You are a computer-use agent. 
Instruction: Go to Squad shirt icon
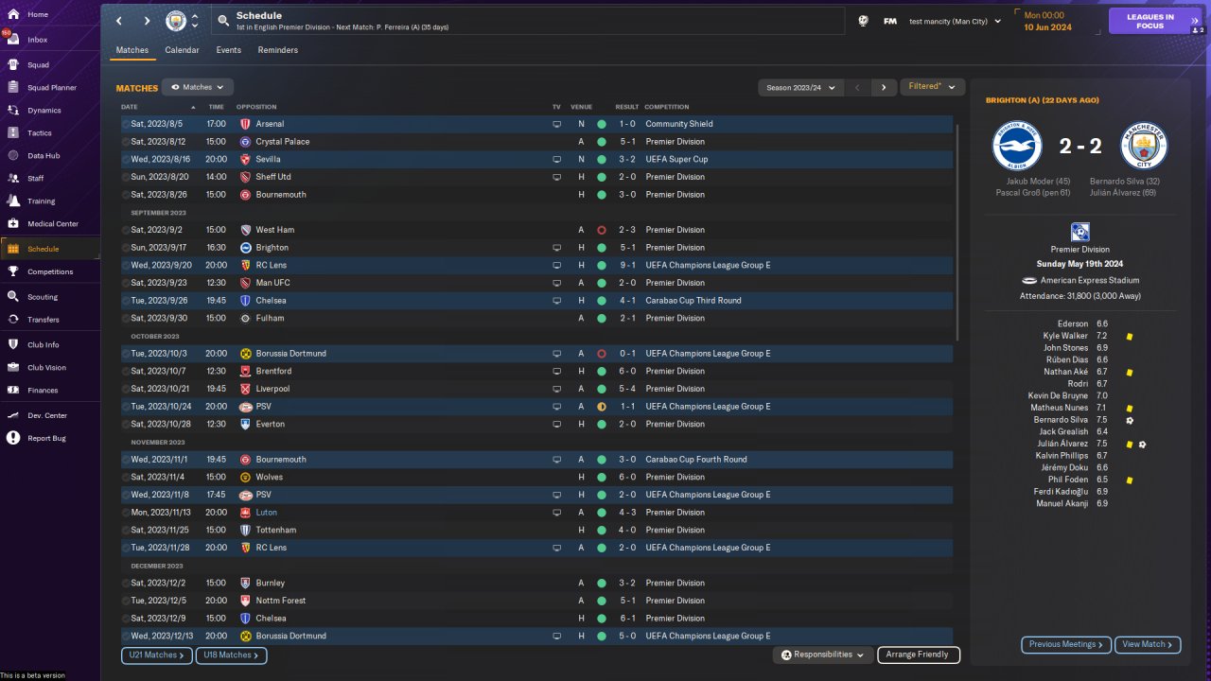click(13, 65)
